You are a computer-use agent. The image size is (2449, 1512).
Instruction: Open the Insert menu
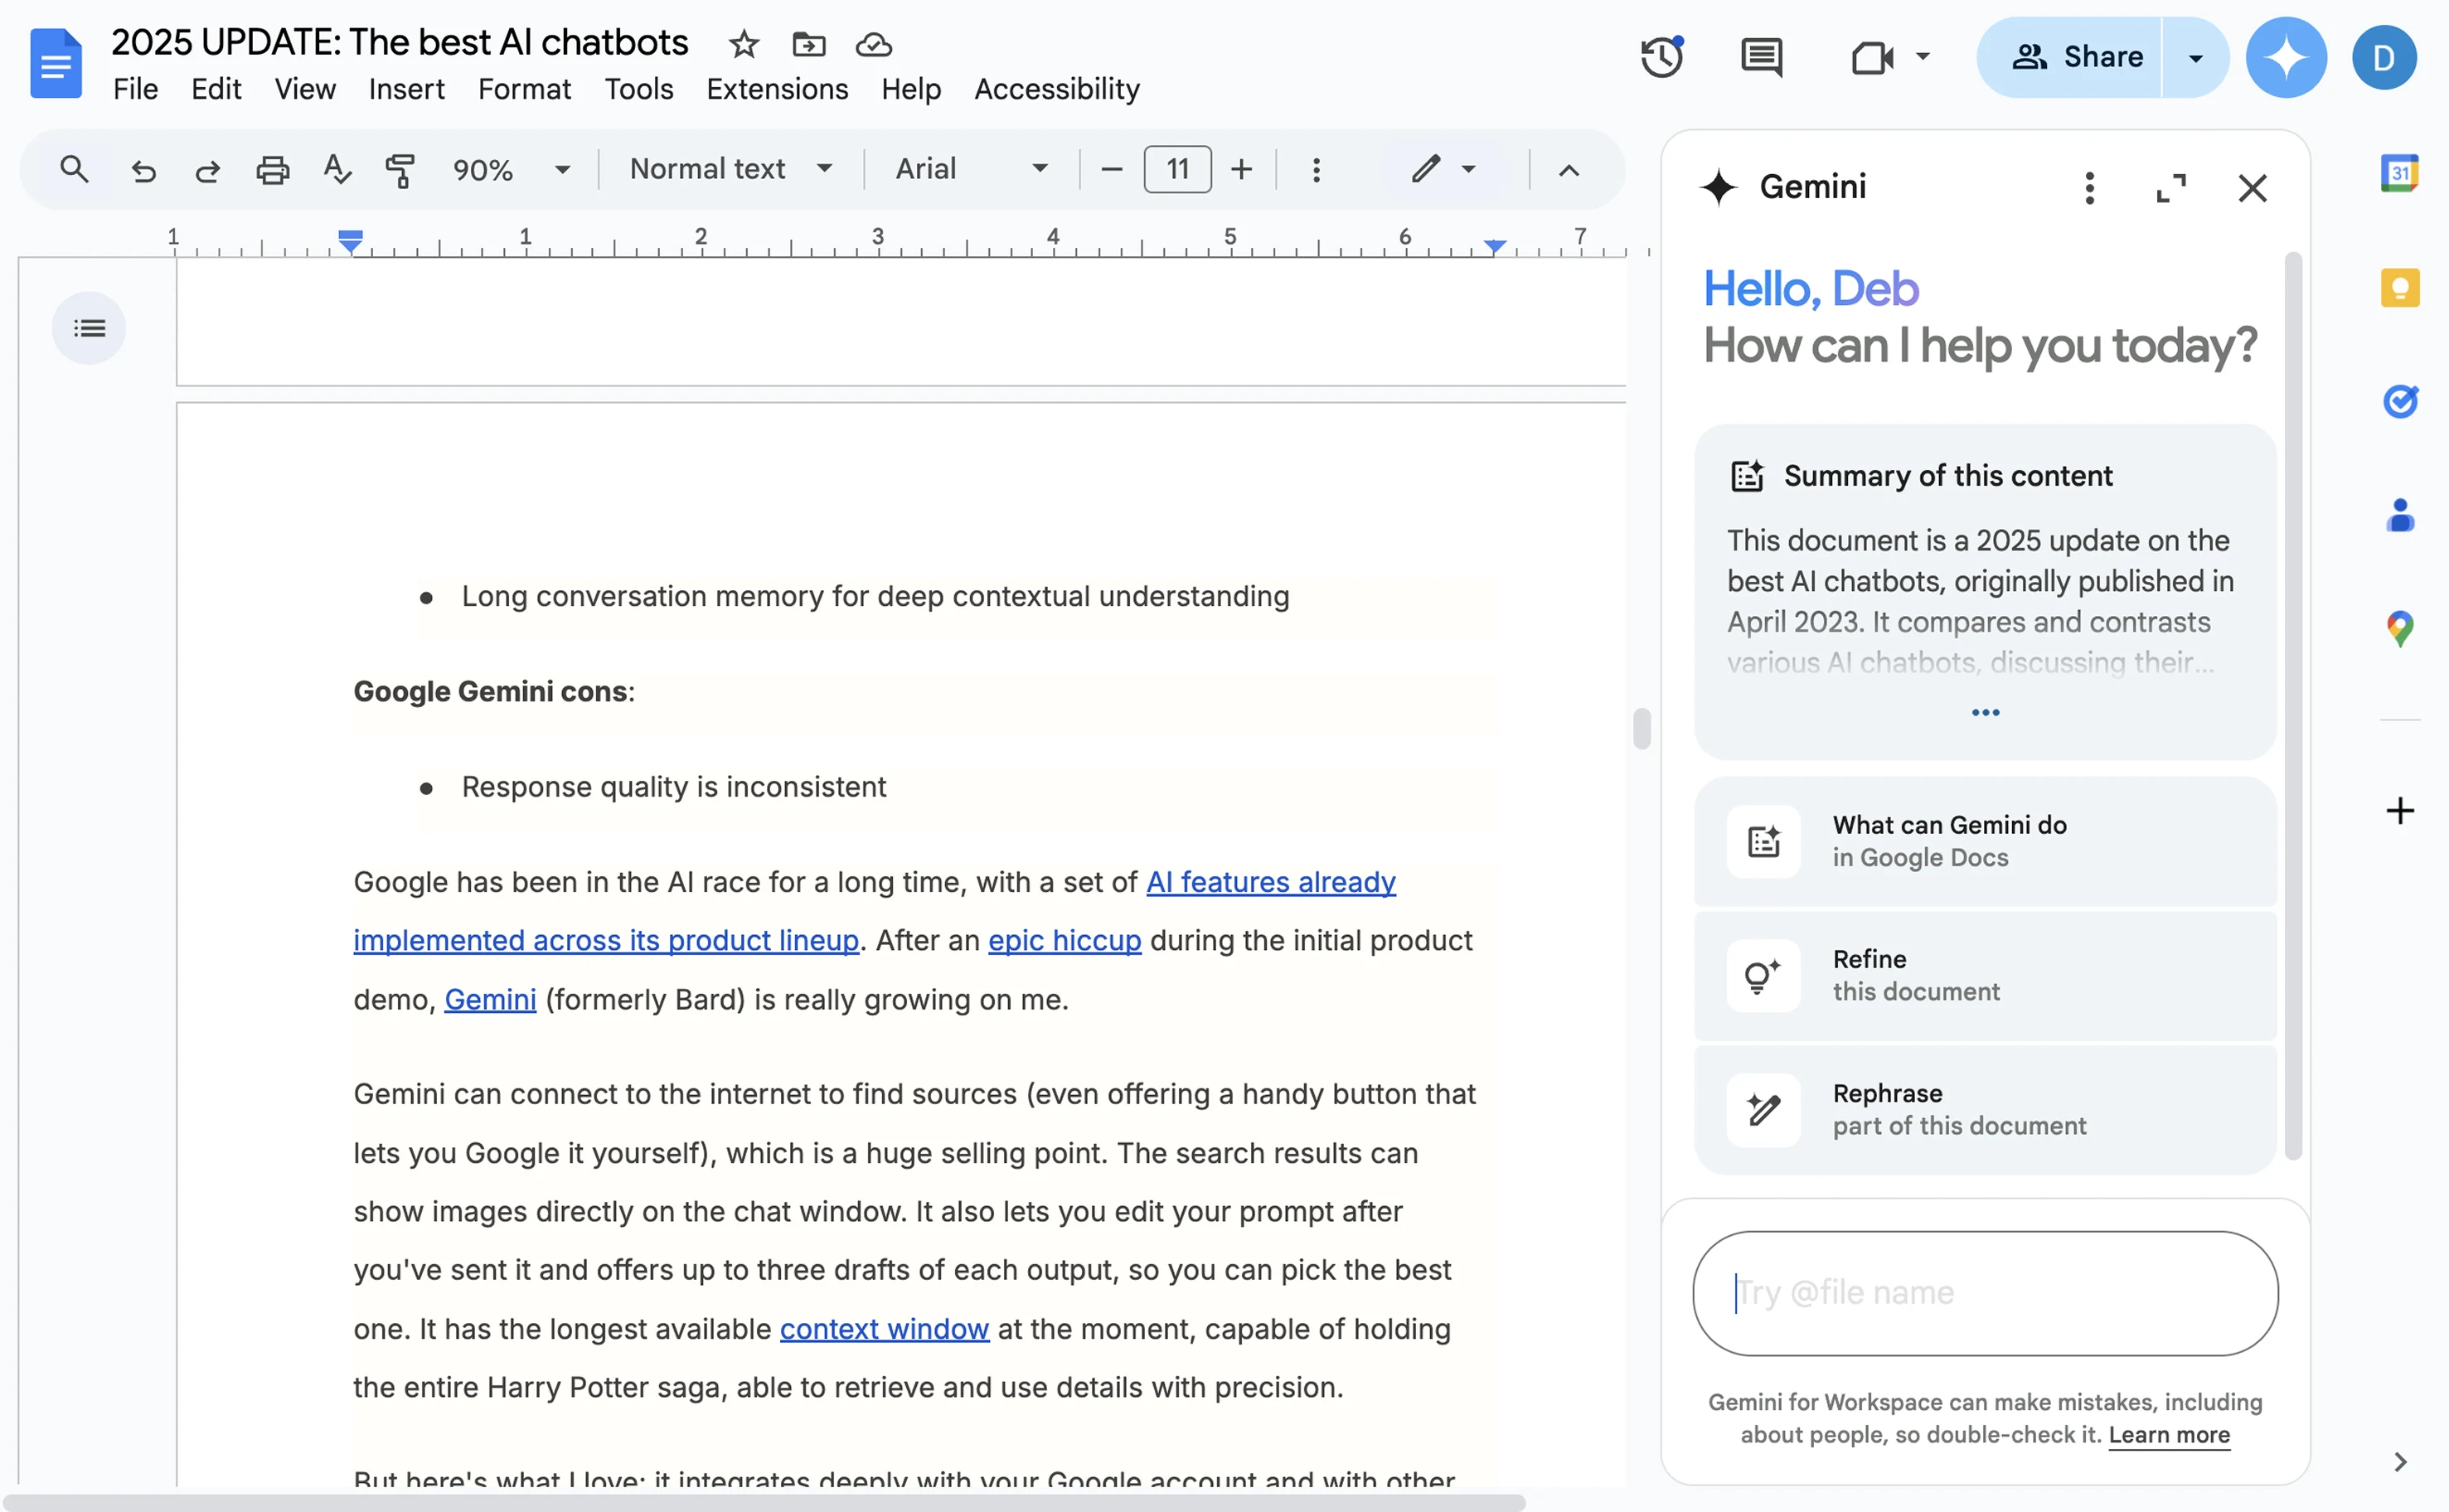406,89
